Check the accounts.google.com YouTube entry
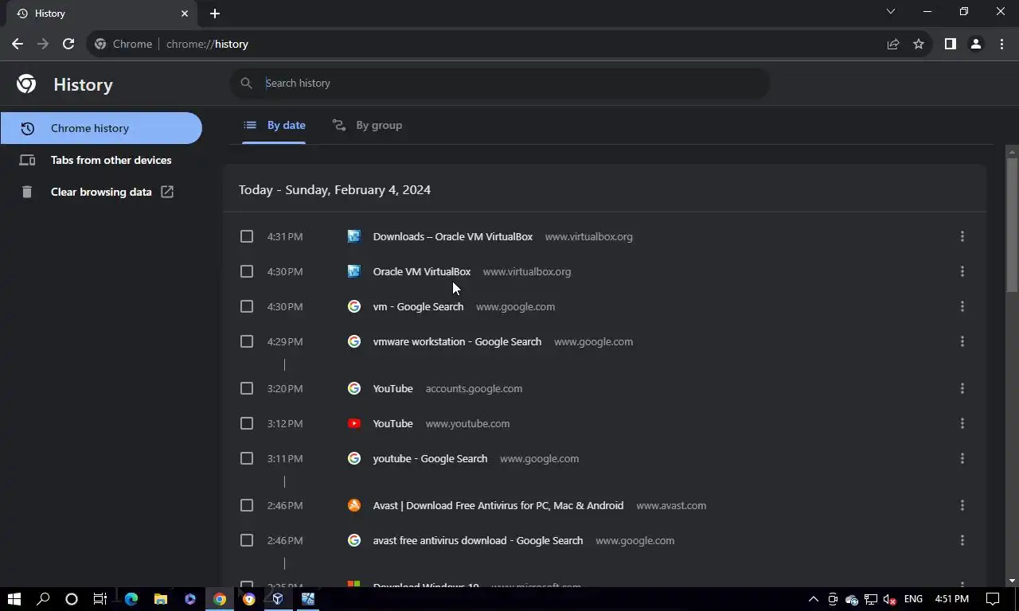Viewport: 1019px width, 611px height. click(x=247, y=388)
